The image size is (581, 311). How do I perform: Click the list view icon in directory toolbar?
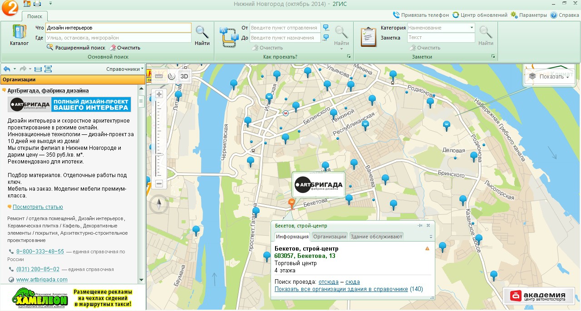click(x=38, y=69)
